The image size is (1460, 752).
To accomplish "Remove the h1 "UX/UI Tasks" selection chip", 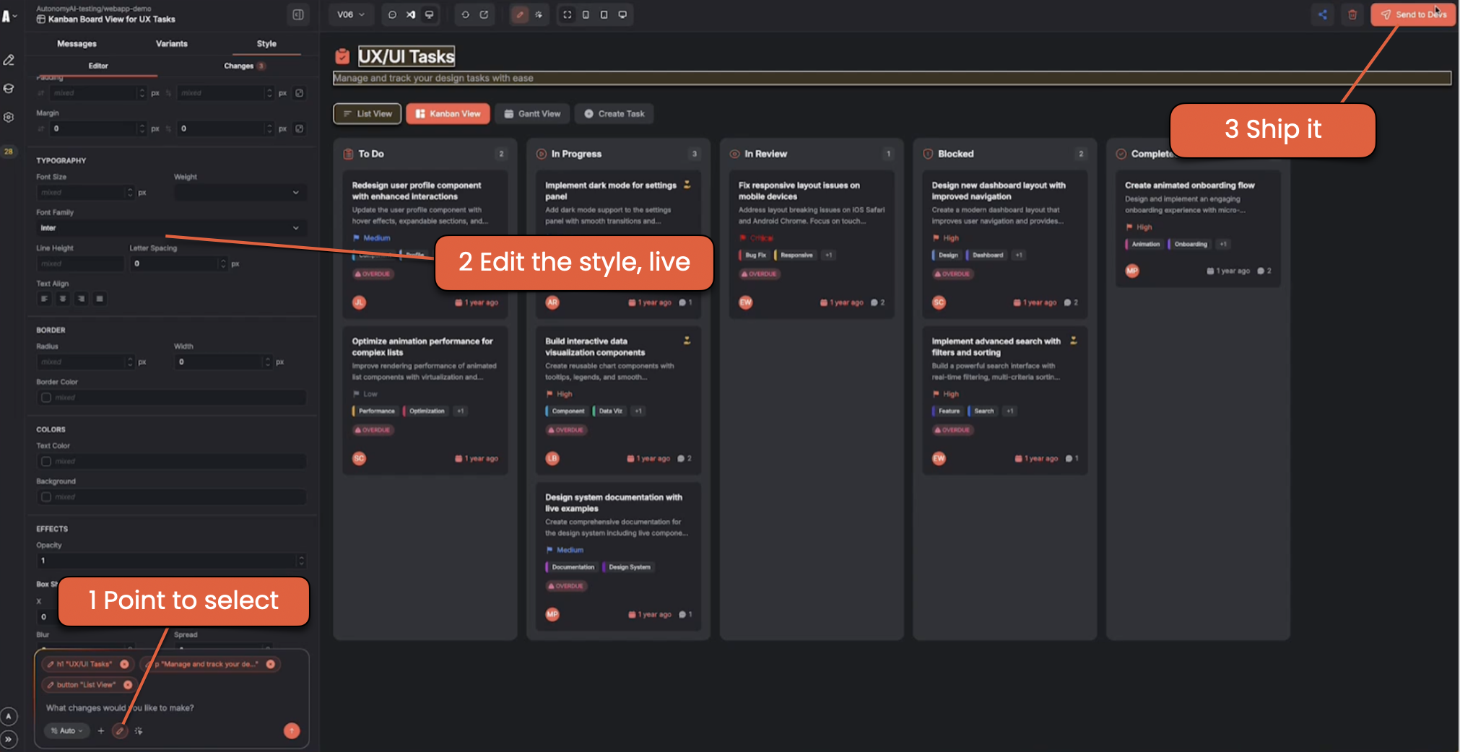I will [124, 664].
